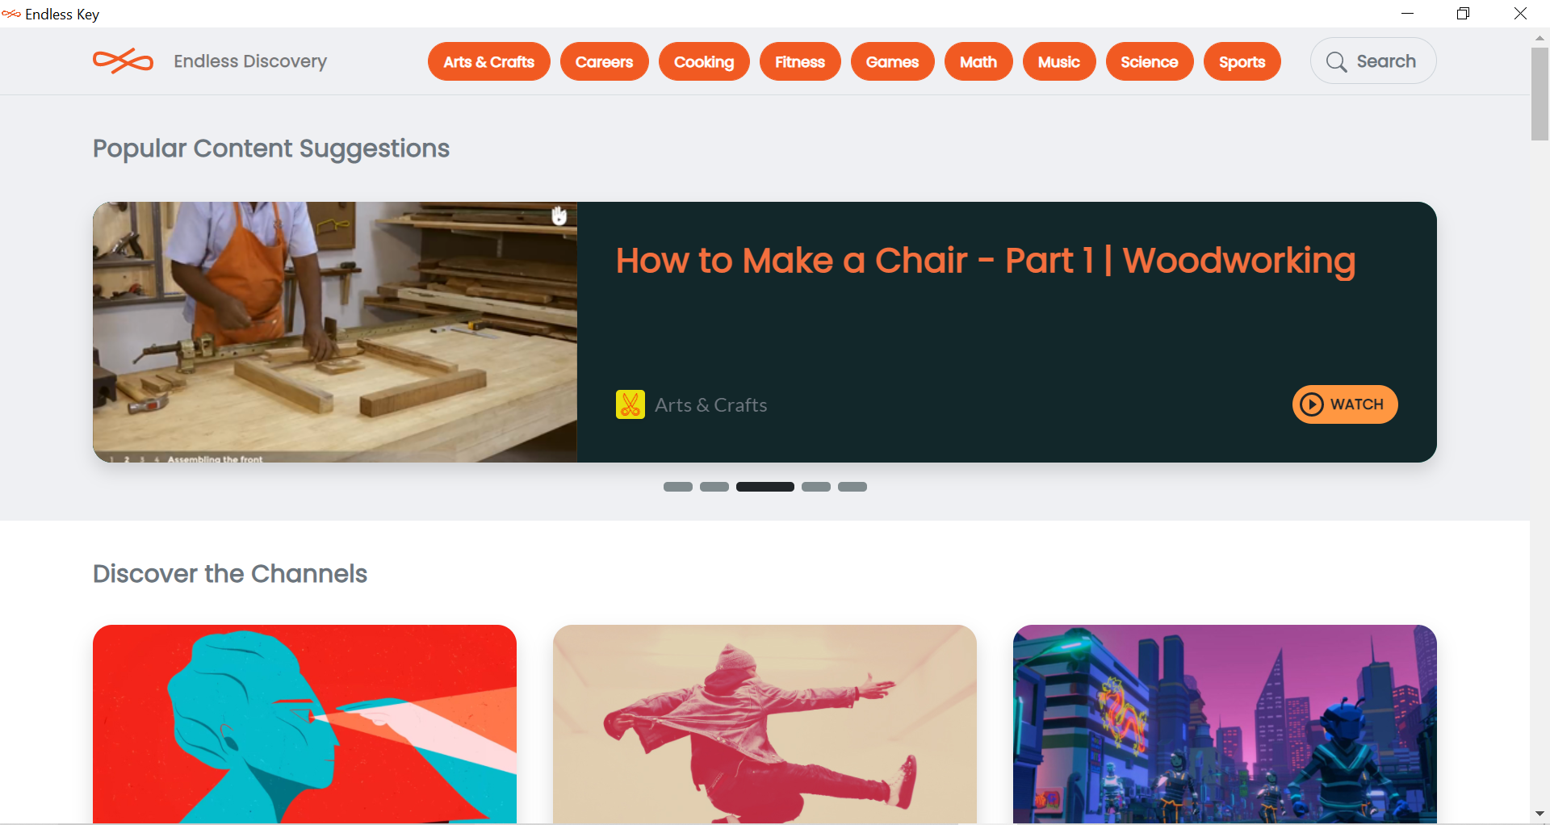
Task: Click the Arts & Crafts scissors icon
Action: tap(630, 404)
